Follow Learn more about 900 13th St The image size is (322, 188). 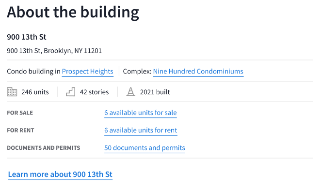(x=60, y=174)
